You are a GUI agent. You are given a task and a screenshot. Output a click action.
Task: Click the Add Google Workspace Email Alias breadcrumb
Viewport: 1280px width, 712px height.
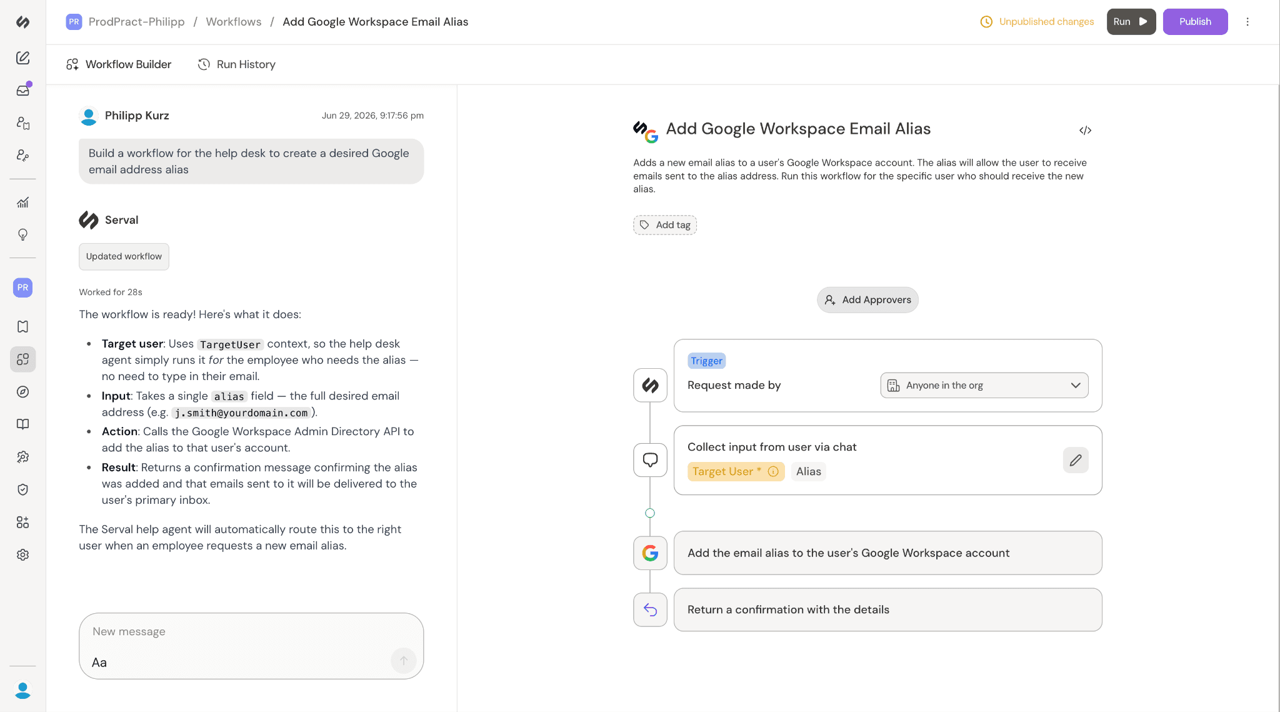pos(375,22)
